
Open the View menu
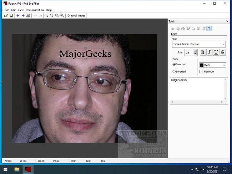[x=21, y=10]
